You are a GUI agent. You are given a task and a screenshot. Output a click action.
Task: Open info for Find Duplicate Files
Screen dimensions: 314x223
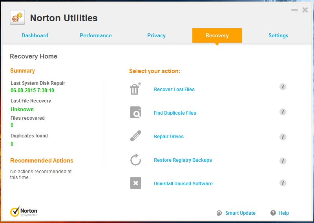tap(283, 112)
